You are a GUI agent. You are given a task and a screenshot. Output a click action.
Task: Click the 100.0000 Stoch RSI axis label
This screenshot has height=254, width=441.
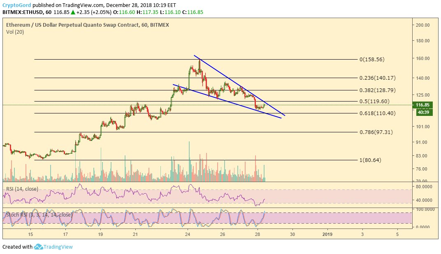pyautogui.click(x=425, y=210)
